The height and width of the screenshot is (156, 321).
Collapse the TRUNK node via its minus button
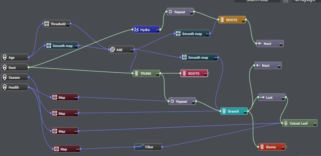(x=157, y=74)
